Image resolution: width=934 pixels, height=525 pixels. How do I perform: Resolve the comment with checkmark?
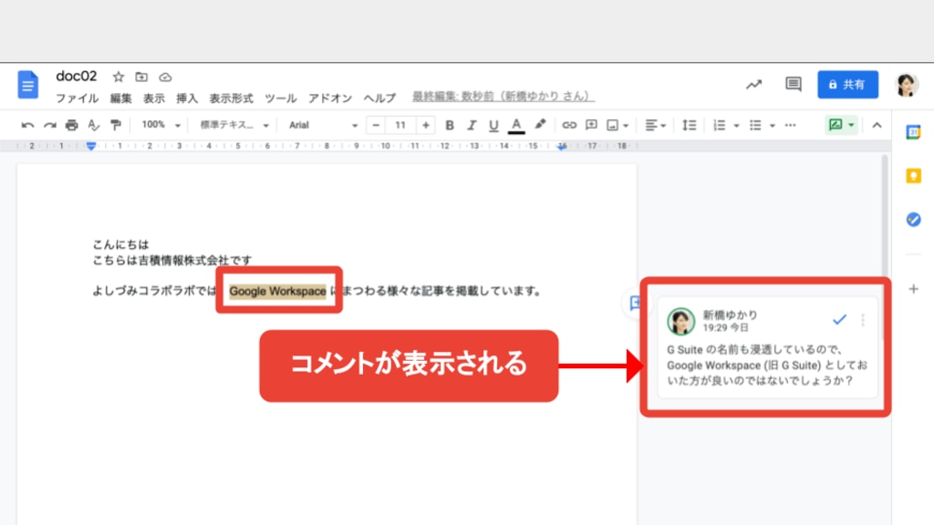(839, 320)
